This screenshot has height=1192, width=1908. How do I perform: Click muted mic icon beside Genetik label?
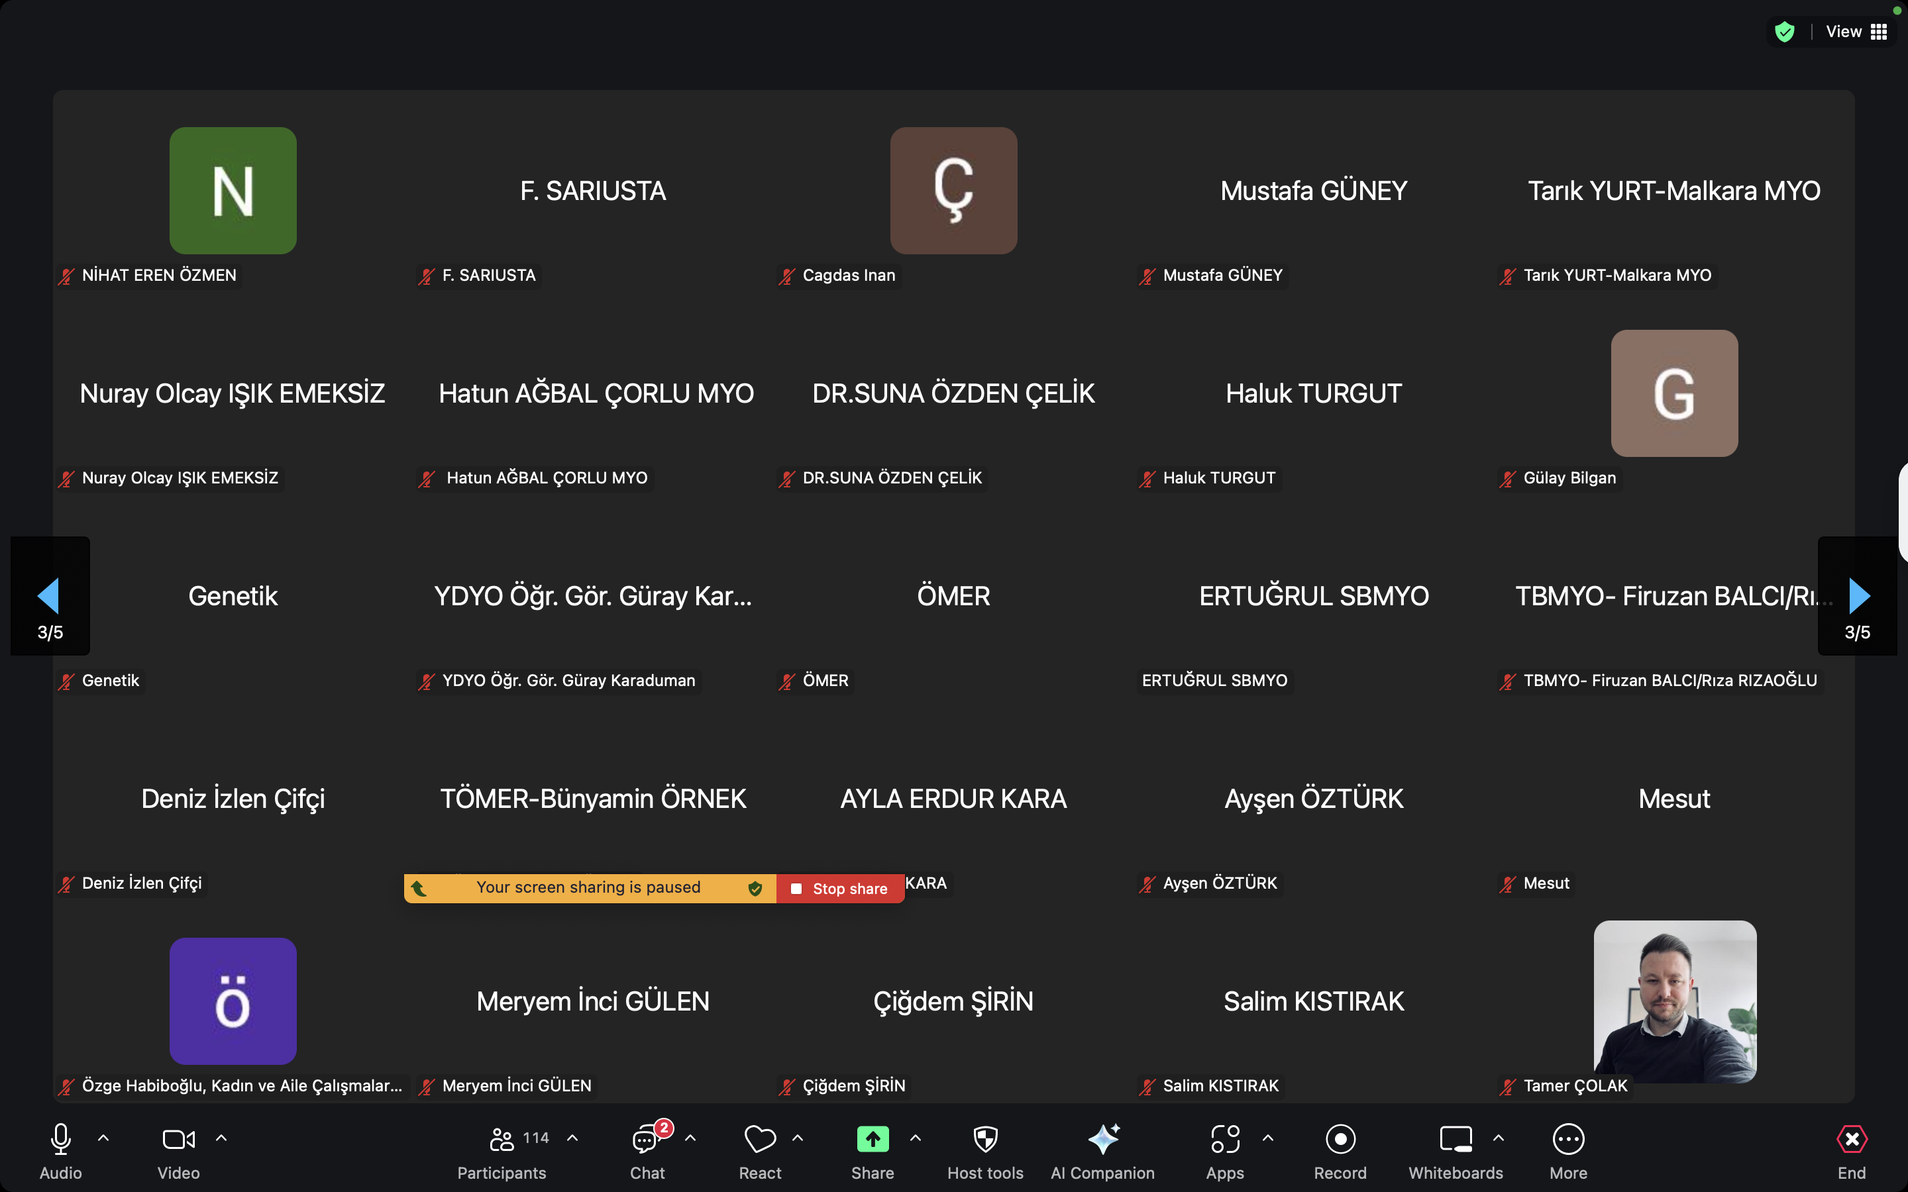tap(66, 681)
